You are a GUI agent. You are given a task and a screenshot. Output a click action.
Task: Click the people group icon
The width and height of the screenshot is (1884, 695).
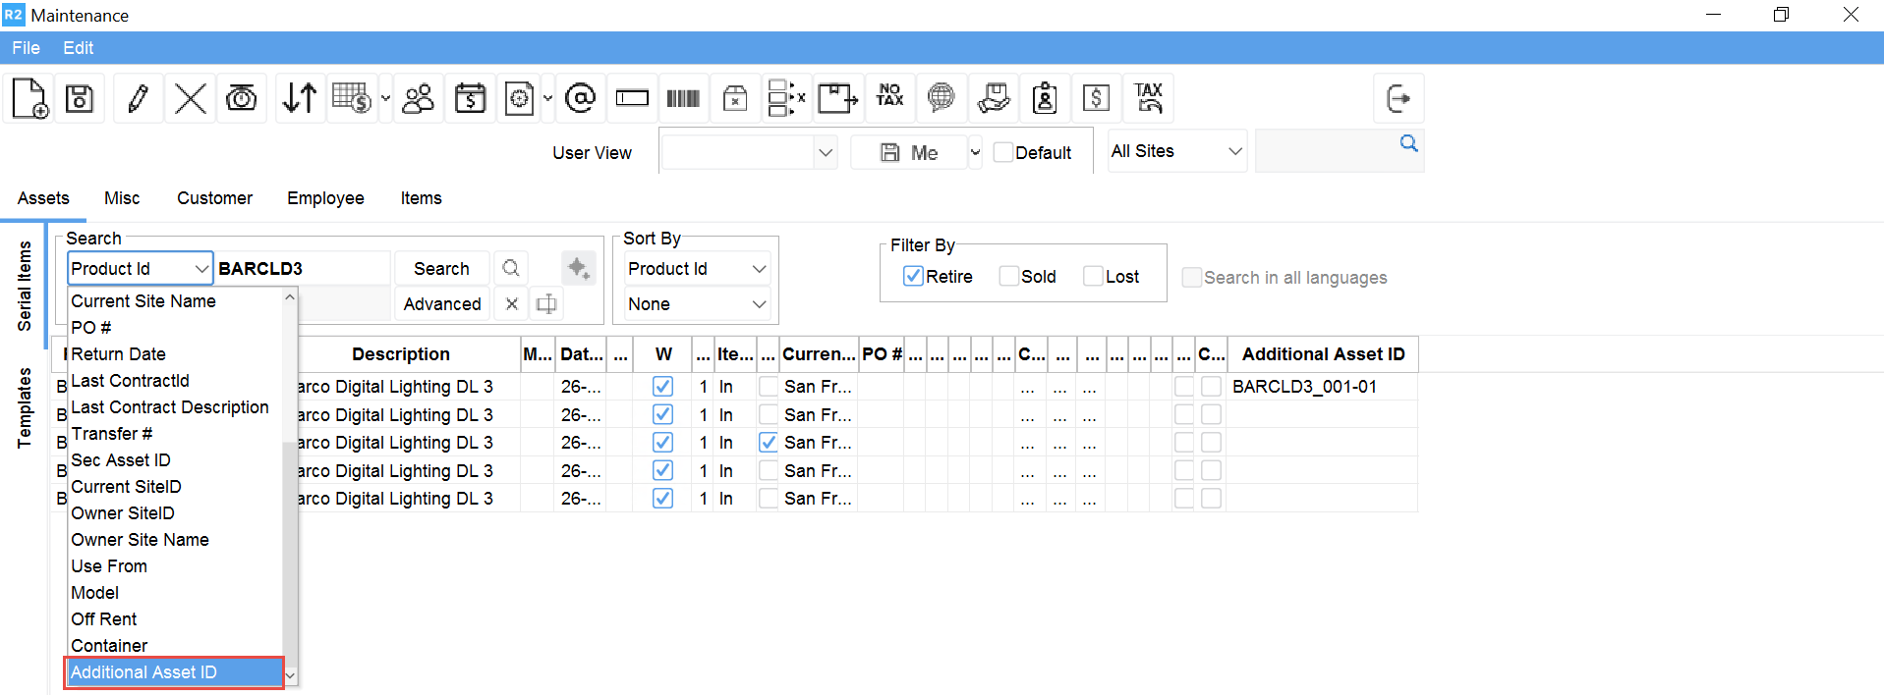click(419, 98)
